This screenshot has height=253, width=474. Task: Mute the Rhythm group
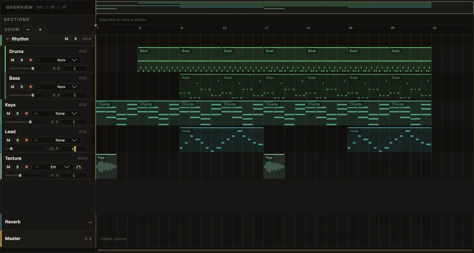(66, 39)
